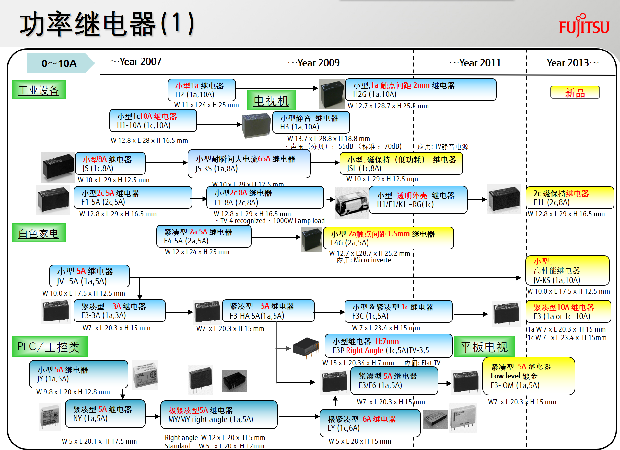This screenshot has height=450, width=620.
Task: Click the ~Year 2011 column heading
Action: click(x=475, y=63)
